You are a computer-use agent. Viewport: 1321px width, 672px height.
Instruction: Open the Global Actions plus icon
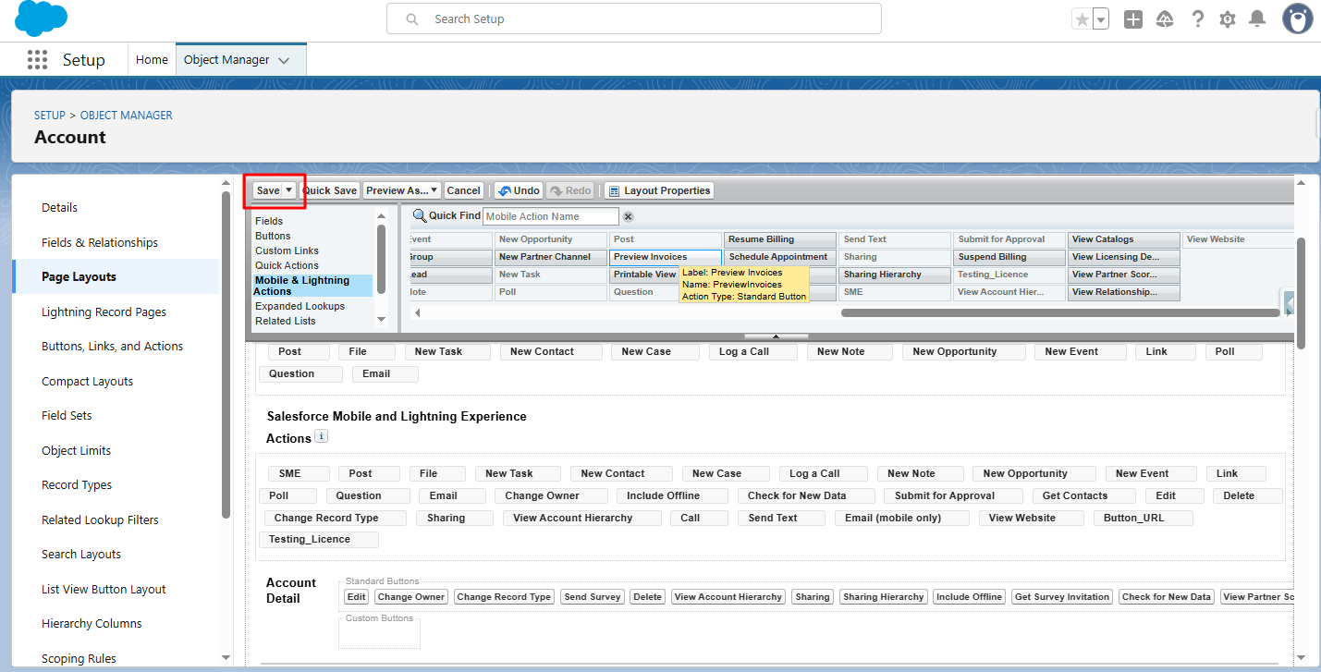pos(1133,19)
